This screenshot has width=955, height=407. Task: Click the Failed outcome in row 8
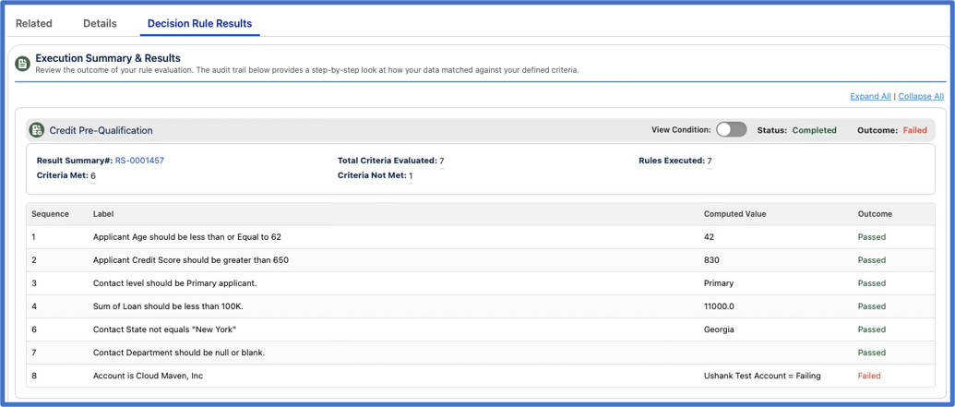[x=869, y=376]
